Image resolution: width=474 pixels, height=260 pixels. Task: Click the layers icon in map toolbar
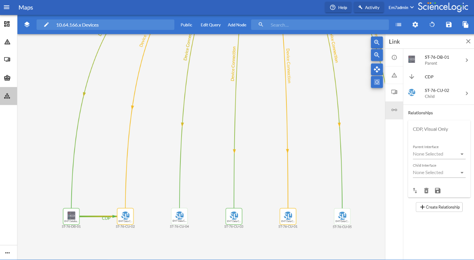[27, 25]
